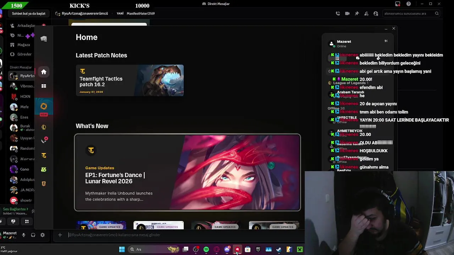
Task: Select the 2XKO game icon marked NEW
Action: (44, 107)
